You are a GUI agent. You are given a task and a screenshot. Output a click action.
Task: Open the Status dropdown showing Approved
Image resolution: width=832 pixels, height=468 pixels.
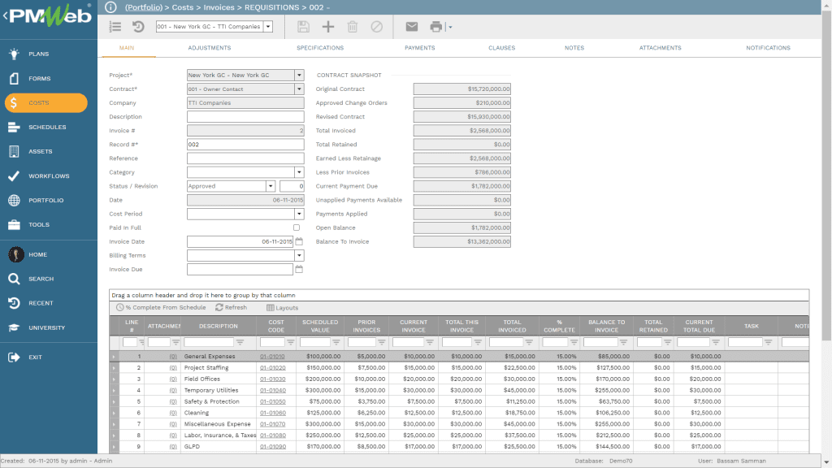pyautogui.click(x=271, y=186)
